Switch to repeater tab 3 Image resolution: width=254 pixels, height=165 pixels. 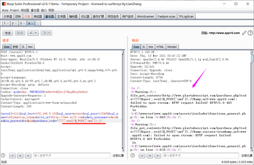point(21,23)
